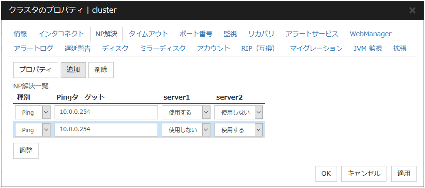Click the 適用 button
Screen dimensions: 425x188
(403, 173)
